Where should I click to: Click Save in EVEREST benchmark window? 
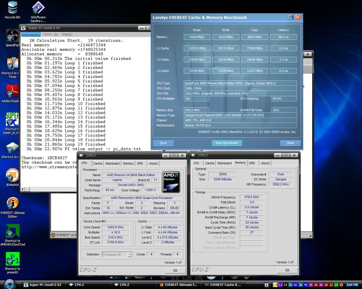click(x=163, y=143)
